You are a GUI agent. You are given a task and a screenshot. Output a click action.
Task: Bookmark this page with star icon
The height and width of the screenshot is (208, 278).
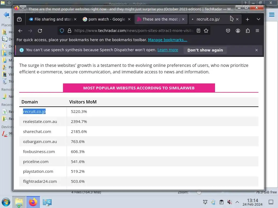point(206,31)
